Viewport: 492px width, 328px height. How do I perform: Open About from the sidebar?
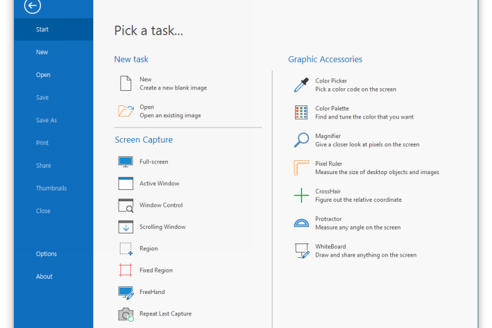pos(44,276)
